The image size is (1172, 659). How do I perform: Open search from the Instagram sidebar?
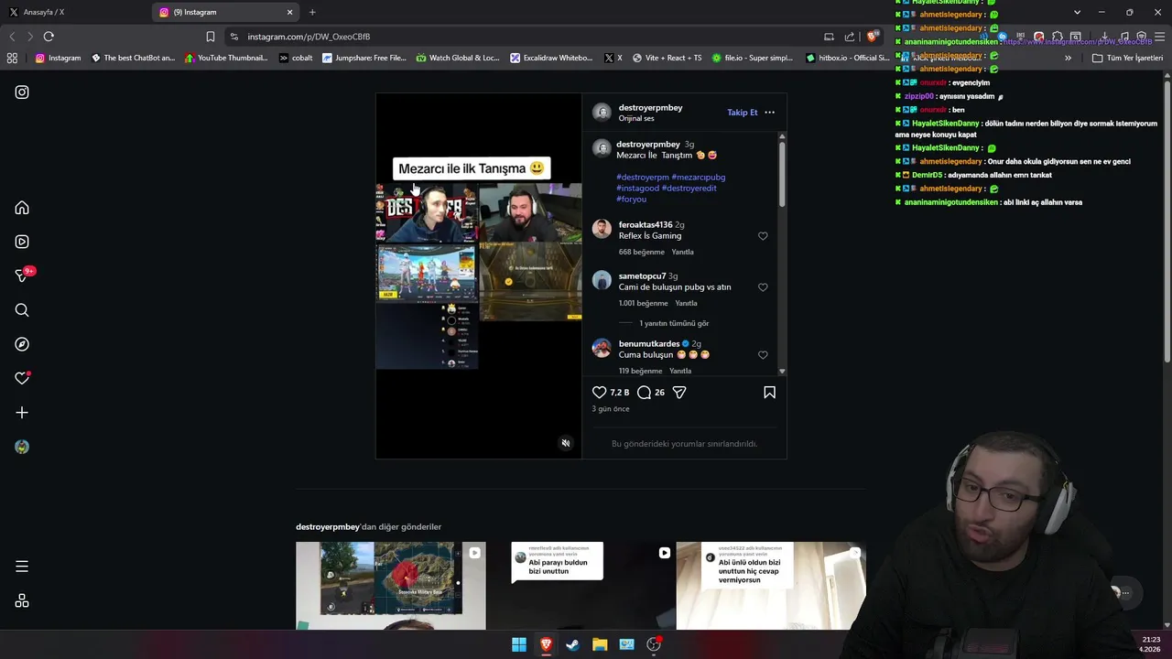(x=22, y=310)
